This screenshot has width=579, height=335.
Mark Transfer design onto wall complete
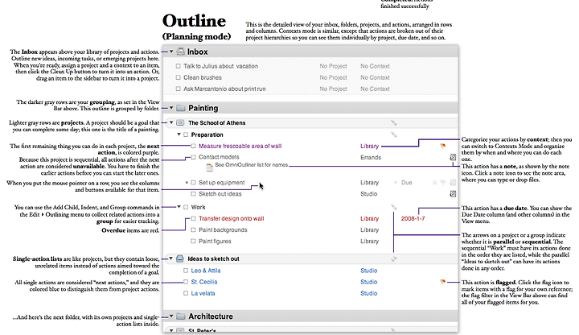(x=194, y=218)
